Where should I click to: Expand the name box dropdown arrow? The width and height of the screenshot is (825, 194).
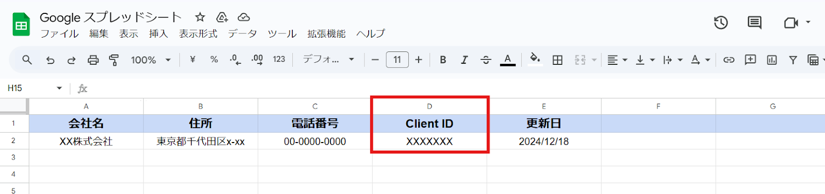pyautogui.click(x=59, y=89)
